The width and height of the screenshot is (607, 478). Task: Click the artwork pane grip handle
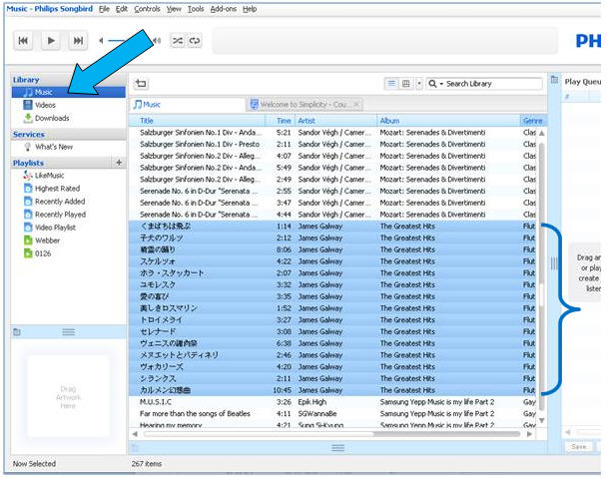(x=69, y=331)
